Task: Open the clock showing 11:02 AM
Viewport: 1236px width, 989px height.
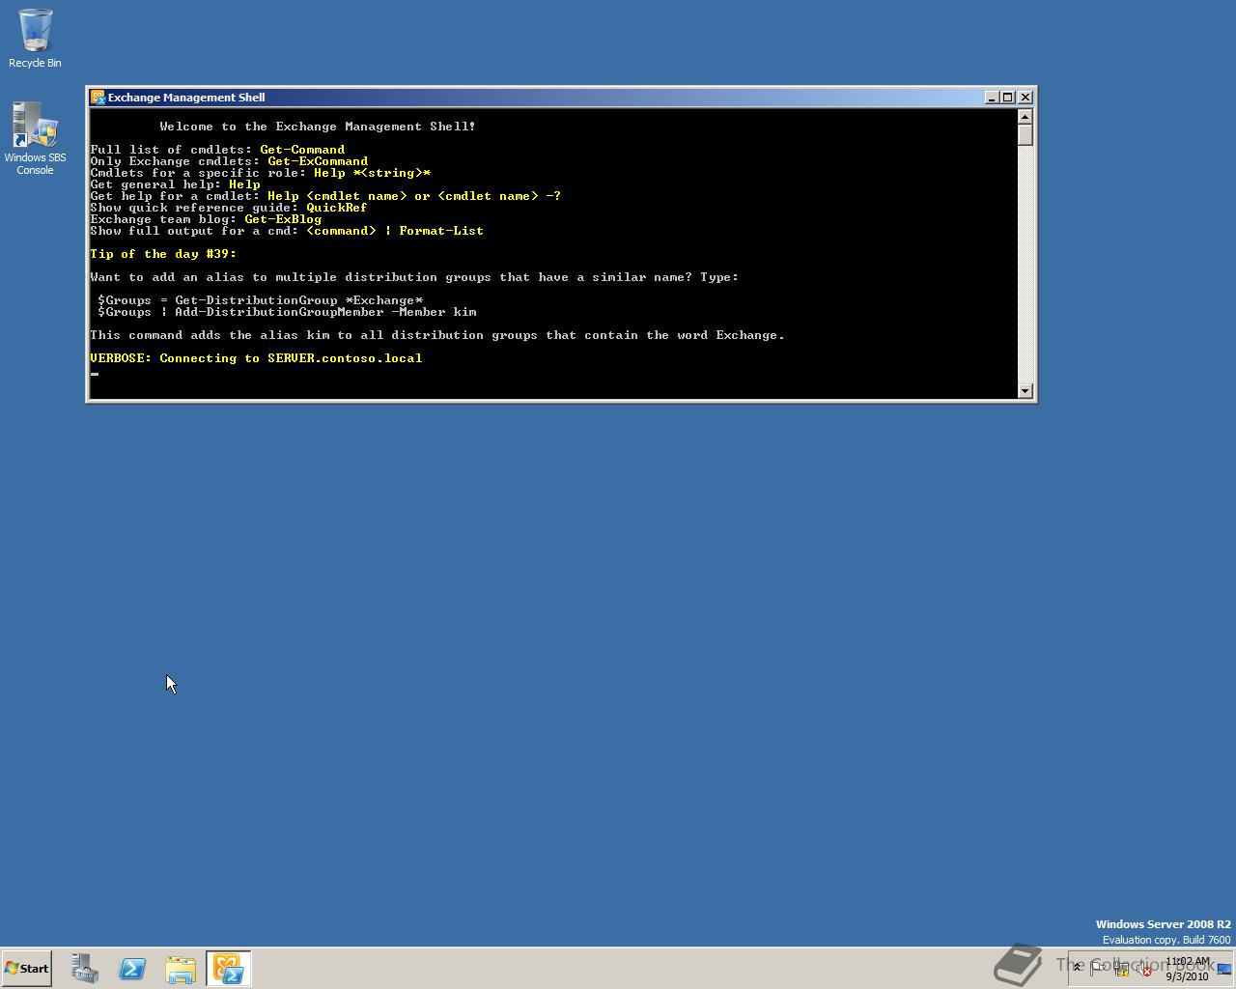Action: point(1187,969)
